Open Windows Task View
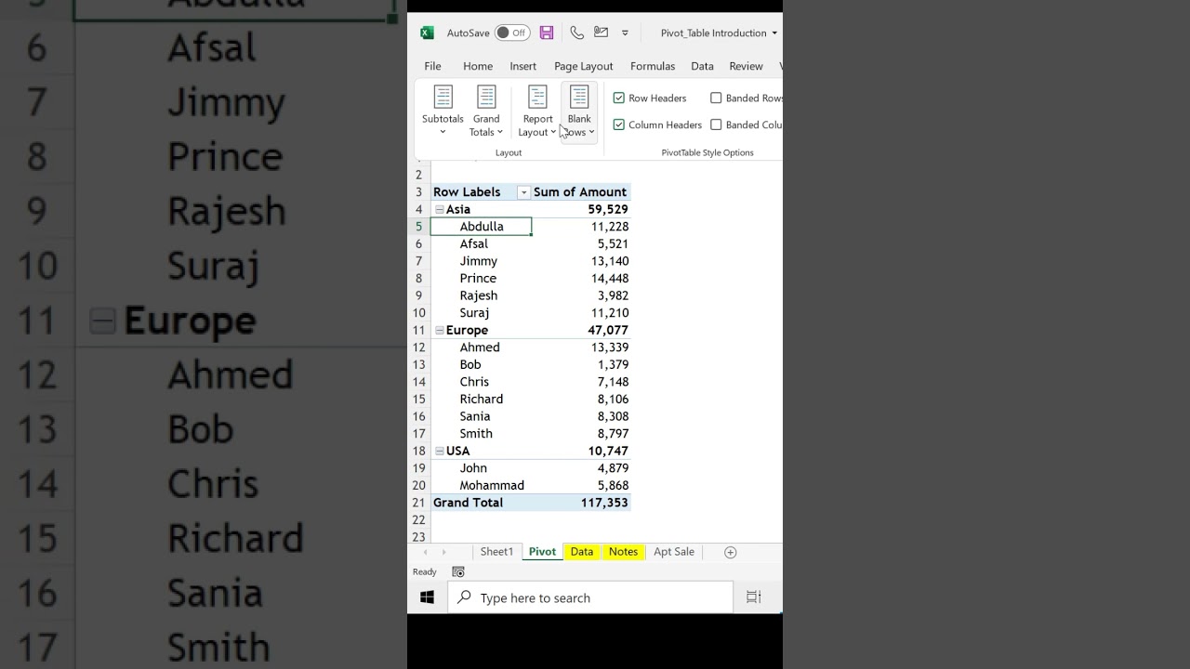The image size is (1190, 669). (x=754, y=597)
